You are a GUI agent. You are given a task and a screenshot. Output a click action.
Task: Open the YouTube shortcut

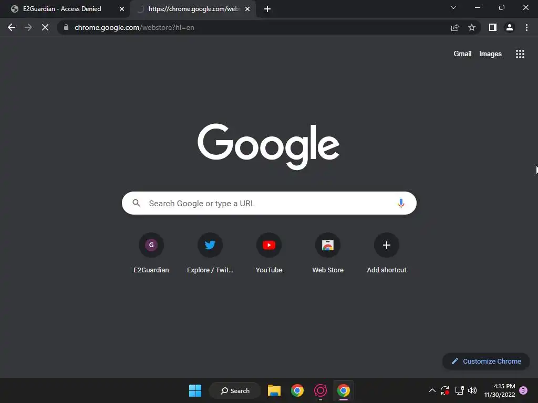coord(269,253)
